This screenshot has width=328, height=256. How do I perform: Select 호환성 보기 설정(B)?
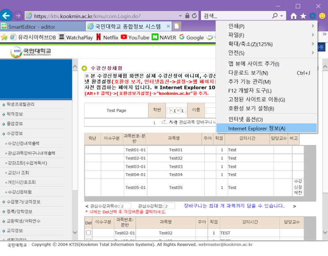tap(267, 108)
